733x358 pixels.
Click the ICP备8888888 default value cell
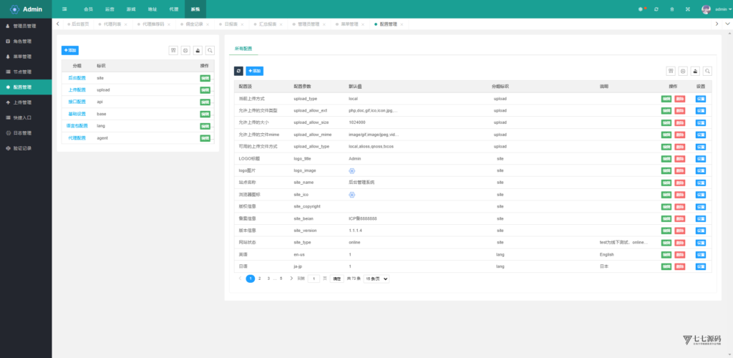[x=363, y=218]
